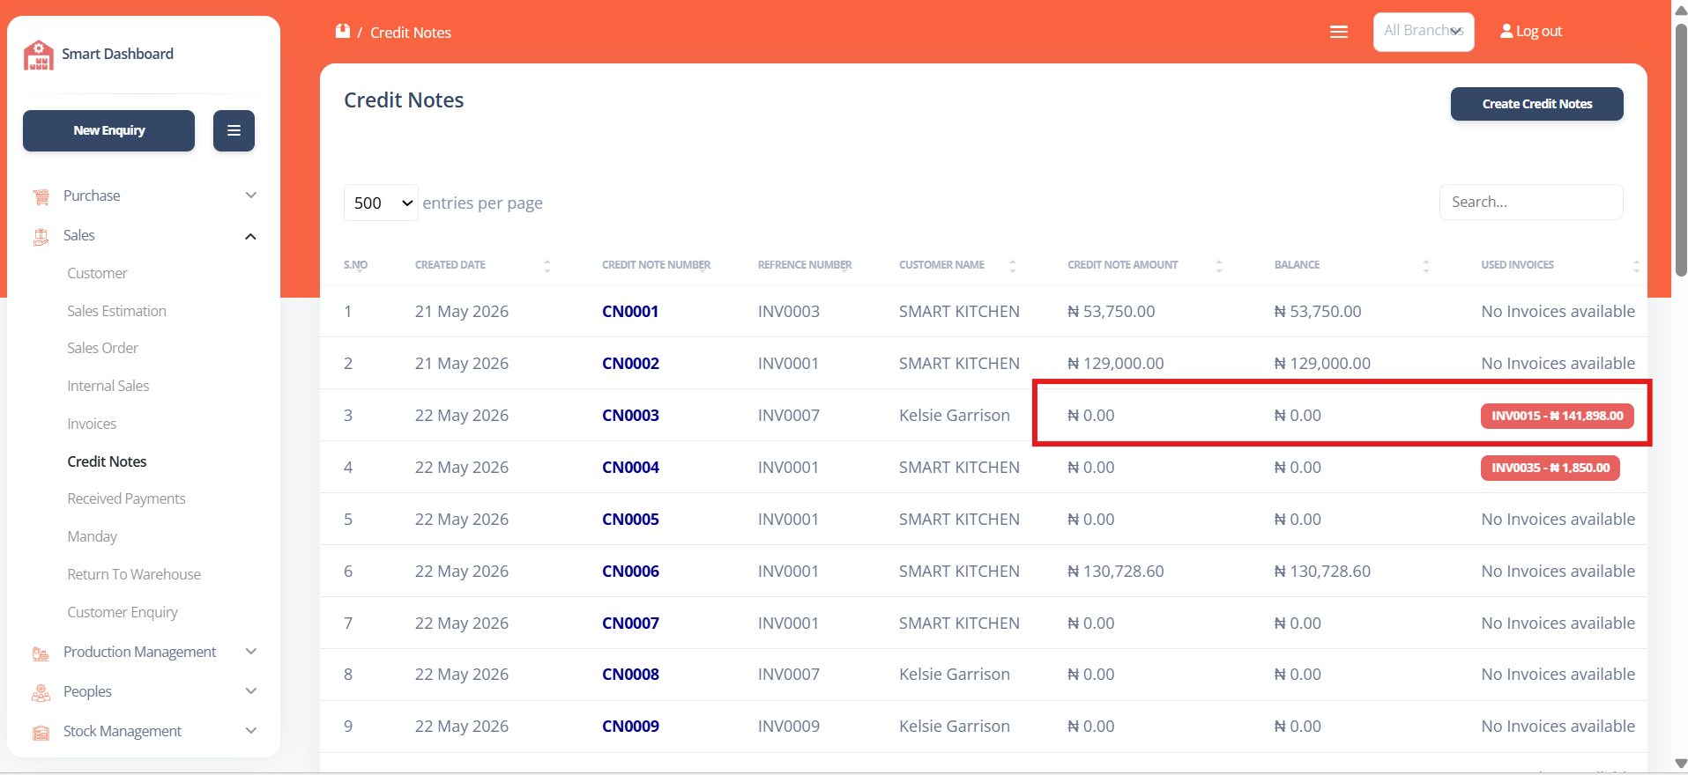The image size is (1688, 775).
Task: Click the sidebar list toggle button
Action: 234,130
